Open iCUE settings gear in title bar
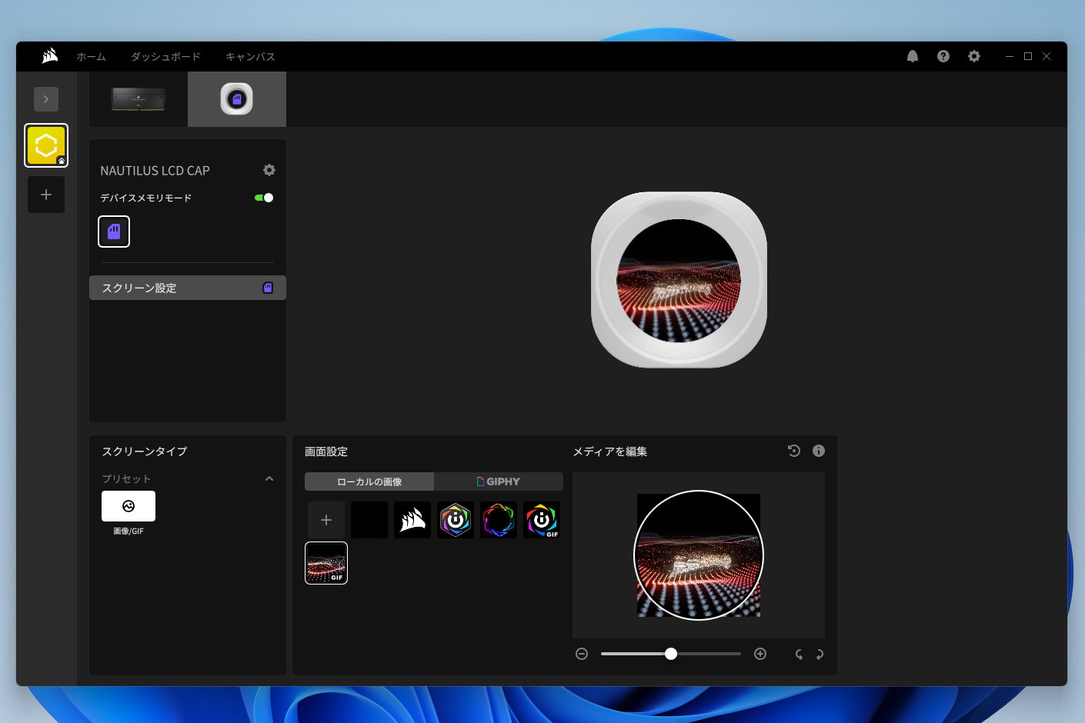This screenshot has height=723, width=1085. coord(974,56)
